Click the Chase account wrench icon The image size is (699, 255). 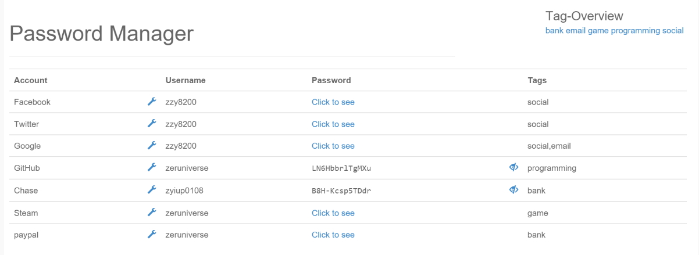[x=152, y=190]
